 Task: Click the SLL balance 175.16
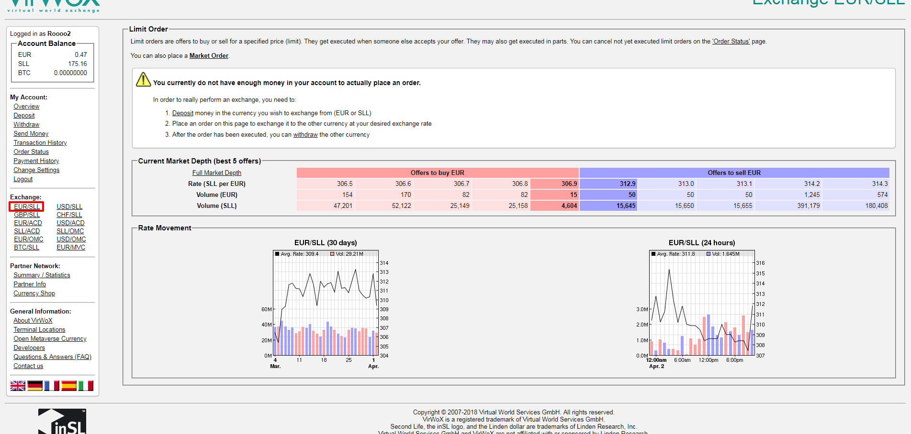[78, 64]
